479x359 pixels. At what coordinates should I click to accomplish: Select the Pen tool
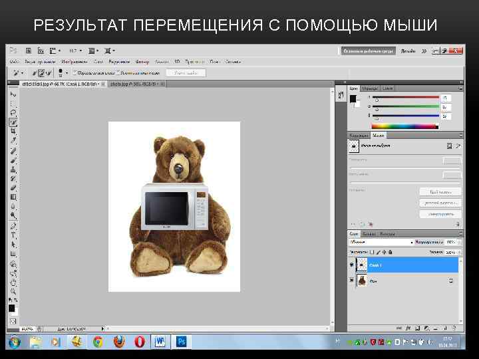coord(13,226)
